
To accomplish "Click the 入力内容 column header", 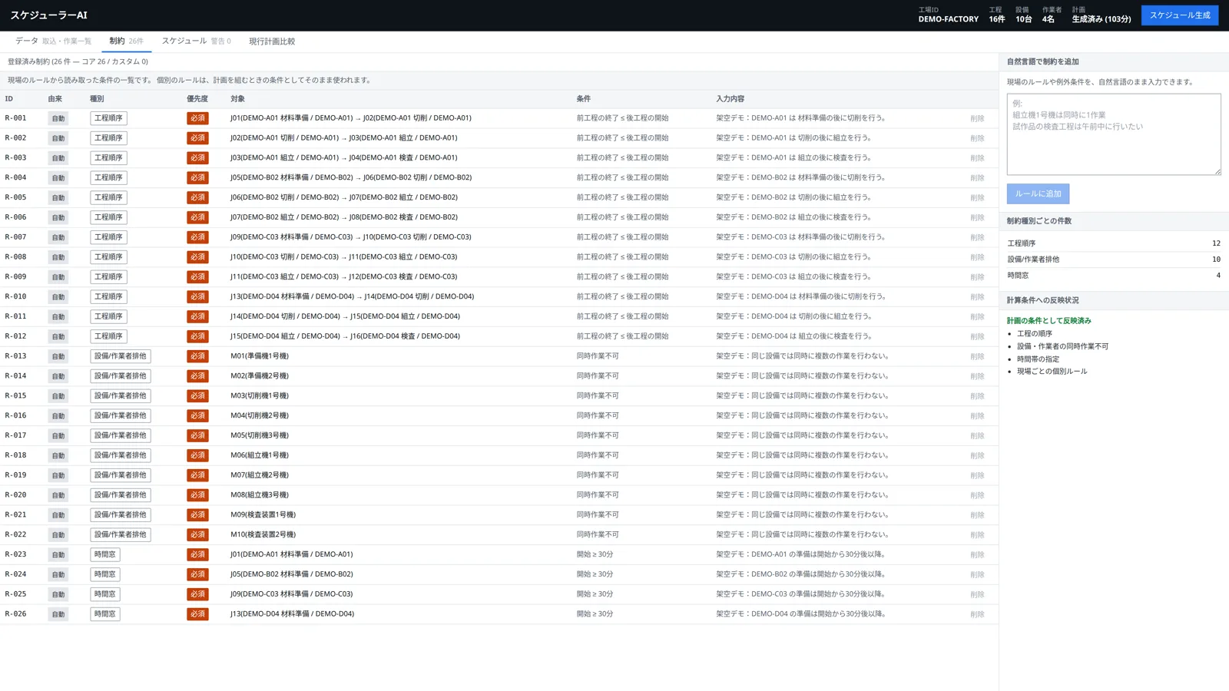I will 730,99.
